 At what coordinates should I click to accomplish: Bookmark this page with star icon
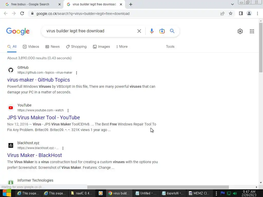pyautogui.click(x=231, y=14)
